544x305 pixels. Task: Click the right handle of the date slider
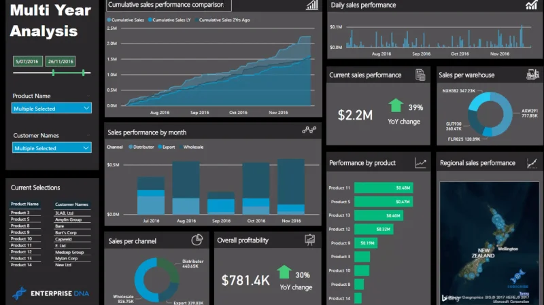(x=83, y=73)
